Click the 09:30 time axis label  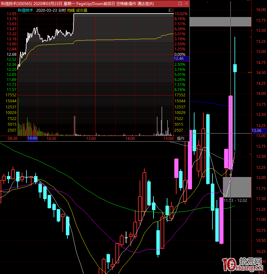[13, 139]
